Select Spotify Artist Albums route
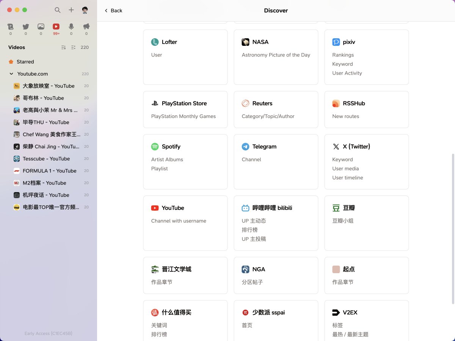The image size is (455, 341). pos(167,160)
